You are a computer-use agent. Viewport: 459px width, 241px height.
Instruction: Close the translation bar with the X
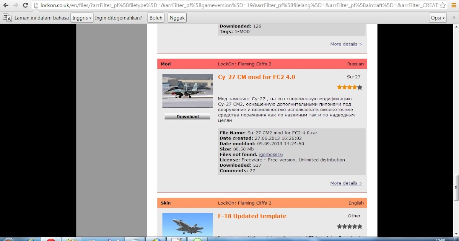[454, 18]
